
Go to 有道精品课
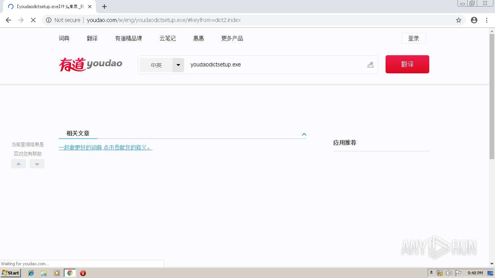pos(129,38)
